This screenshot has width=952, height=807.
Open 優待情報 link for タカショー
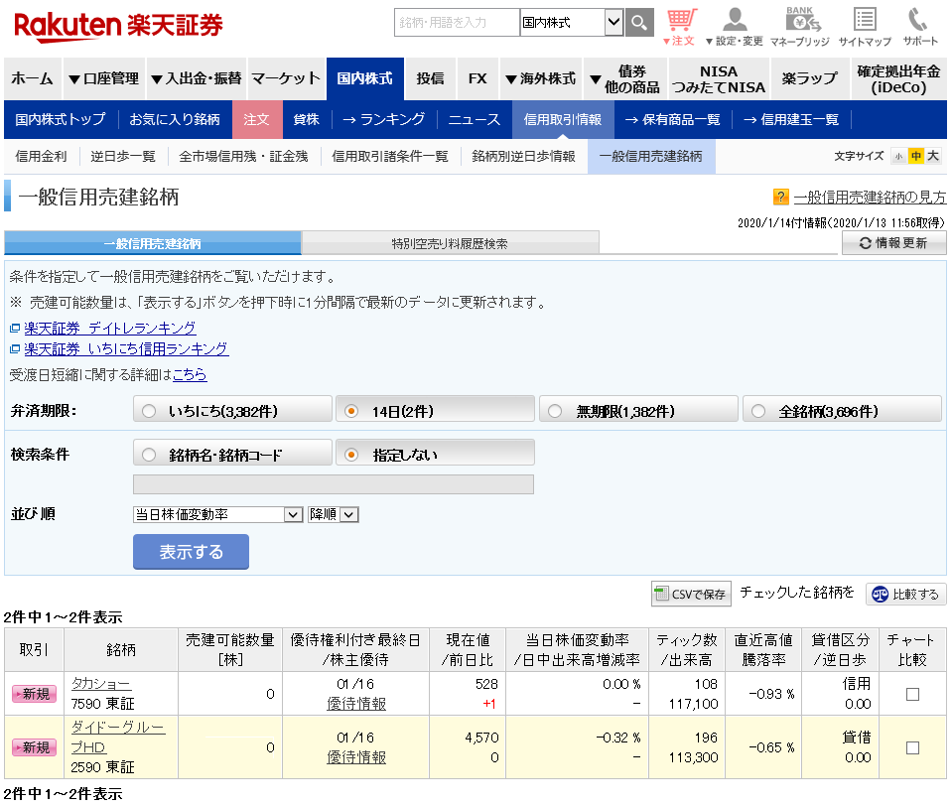click(x=356, y=704)
